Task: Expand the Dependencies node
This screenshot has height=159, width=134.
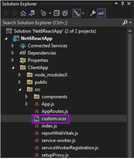Action: 13,53
